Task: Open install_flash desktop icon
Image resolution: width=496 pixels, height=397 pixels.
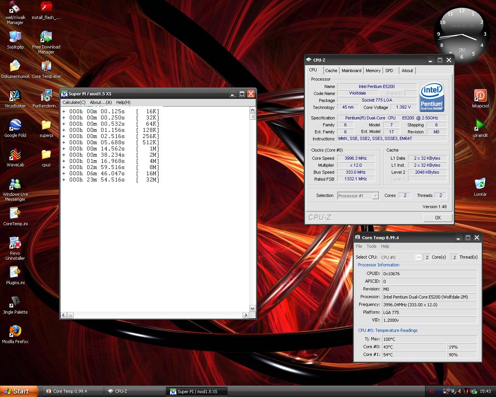Action: pos(46,11)
